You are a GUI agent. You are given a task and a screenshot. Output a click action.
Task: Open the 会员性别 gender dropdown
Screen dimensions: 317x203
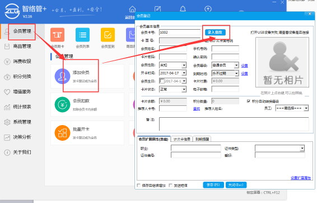click(184, 65)
